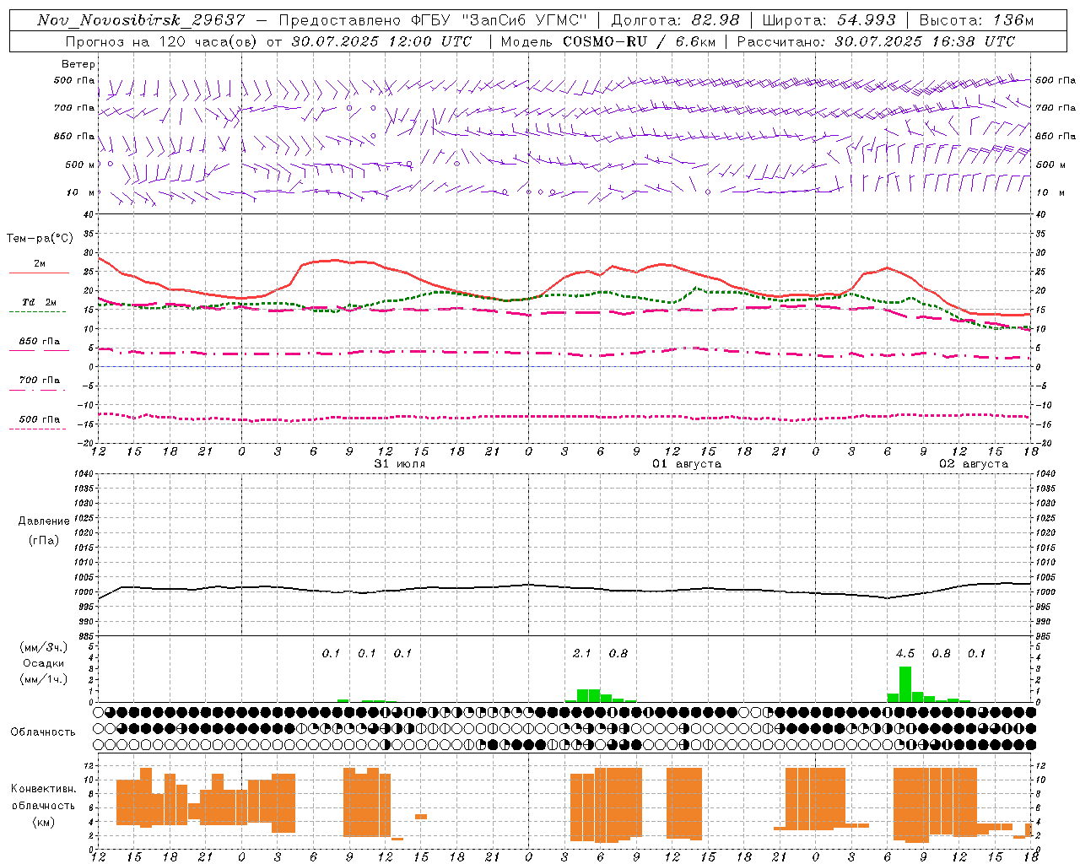The height and width of the screenshot is (864, 1080).
Task: Click the 'Давление' pressure panel label
Action: (x=44, y=521)
